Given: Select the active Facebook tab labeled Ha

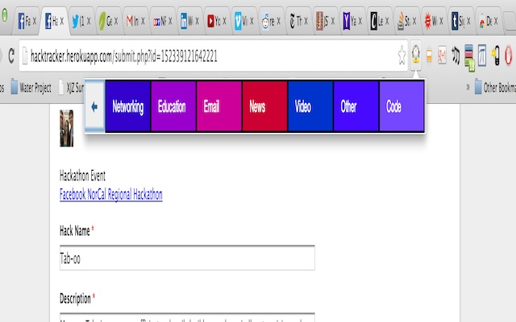Looking at the screenshot, I should click(54, 22).
